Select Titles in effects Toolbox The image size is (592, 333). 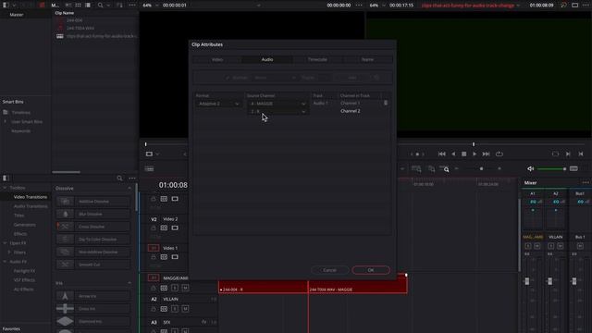(18, 216)
